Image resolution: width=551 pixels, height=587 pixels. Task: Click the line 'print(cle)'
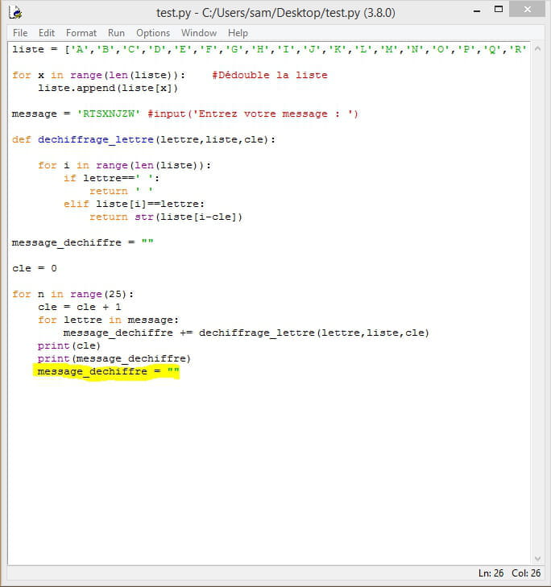pos(69,345)
